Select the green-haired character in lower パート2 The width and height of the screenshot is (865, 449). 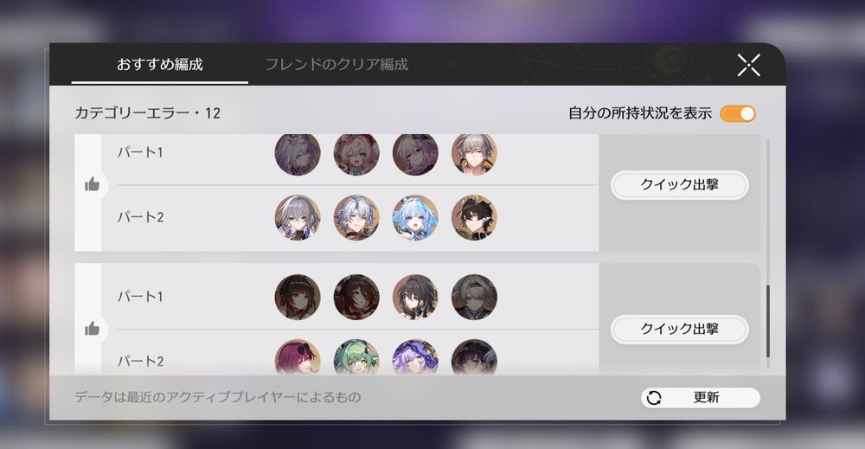point(356,357)
